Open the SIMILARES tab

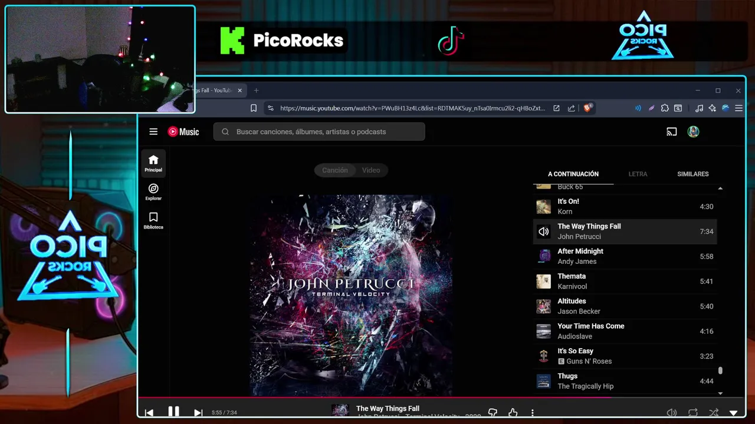point(693,174)
